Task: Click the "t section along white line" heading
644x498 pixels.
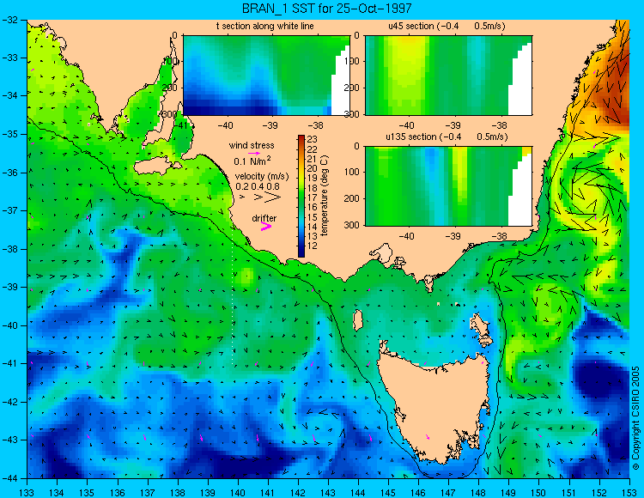Action: tap(265, 27)
